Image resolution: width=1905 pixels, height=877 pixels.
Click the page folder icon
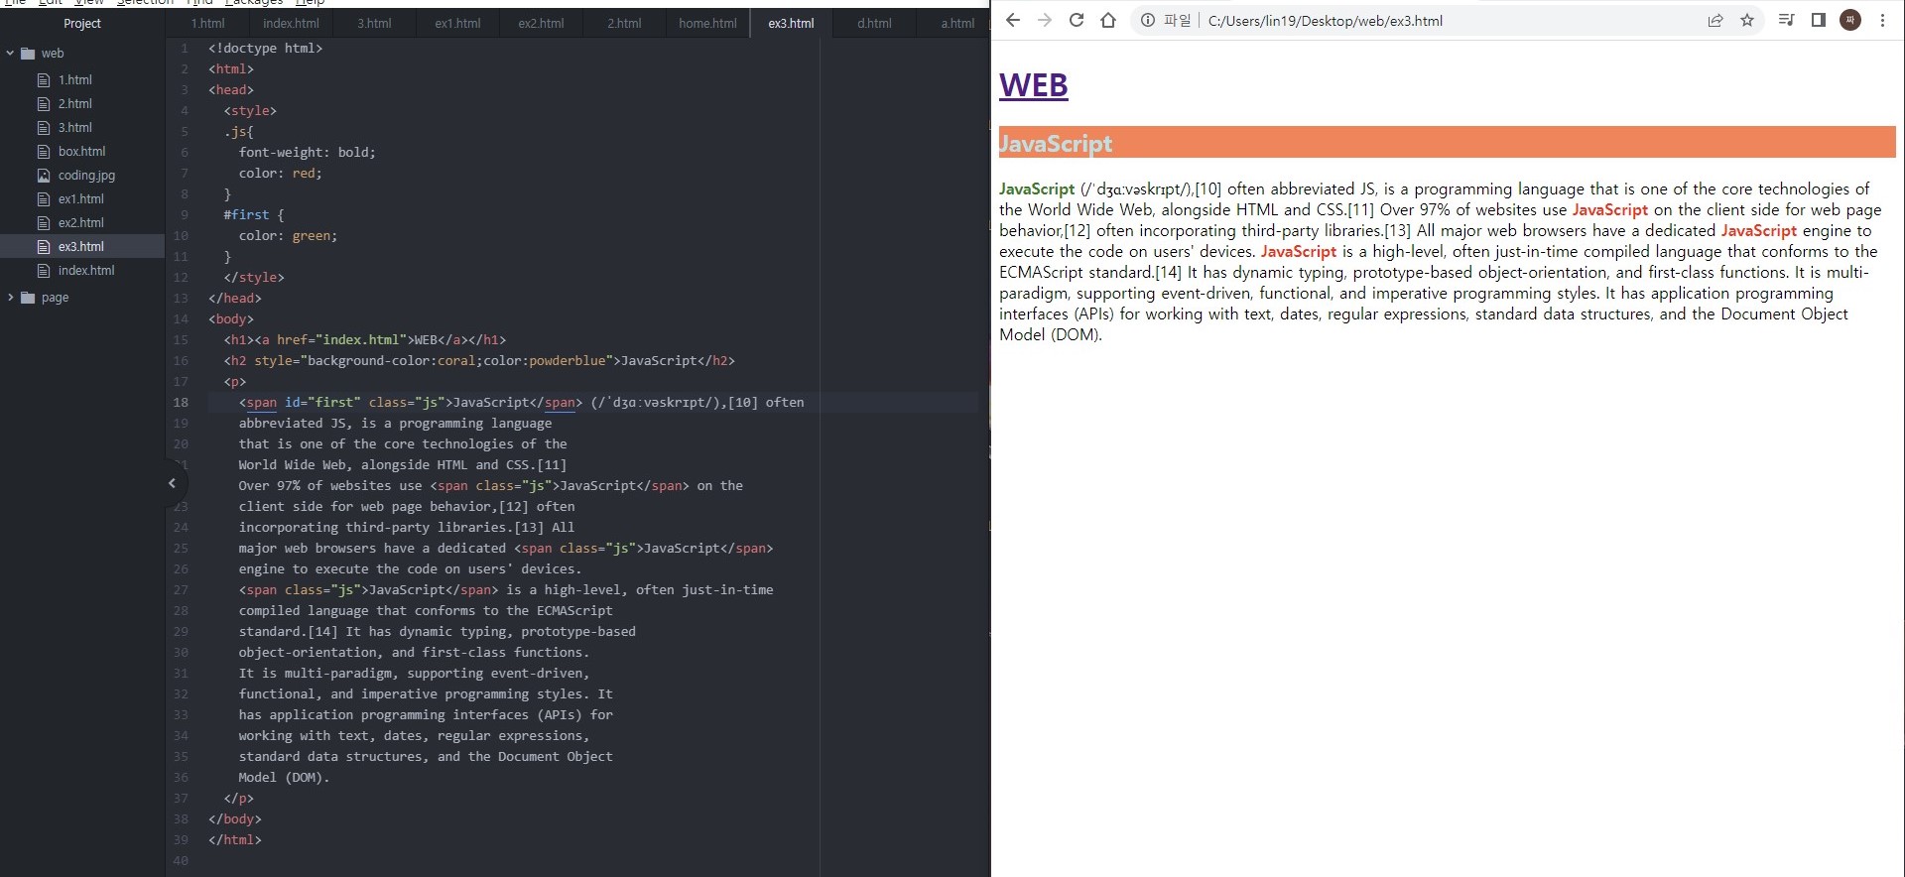pos(28,298)
